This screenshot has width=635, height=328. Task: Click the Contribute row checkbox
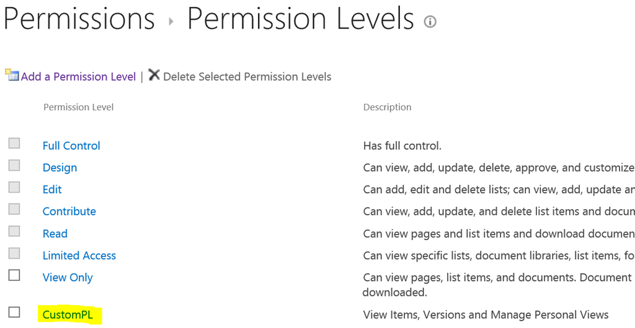(14, 209)
